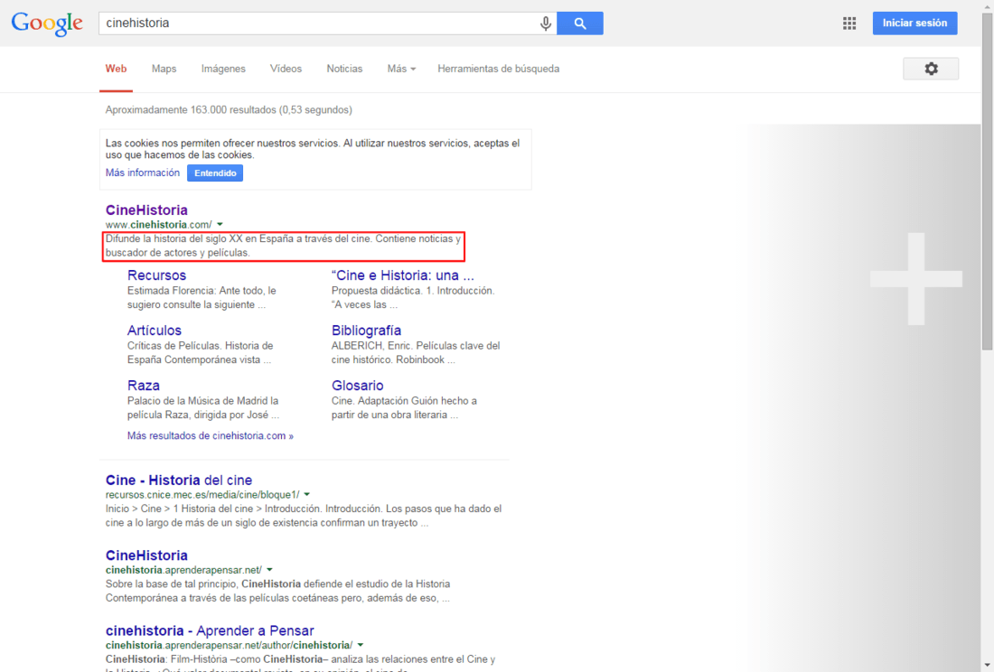
Task: Click snippet text "Críticas de Películas. Historia de"
Action: point(201,346)
